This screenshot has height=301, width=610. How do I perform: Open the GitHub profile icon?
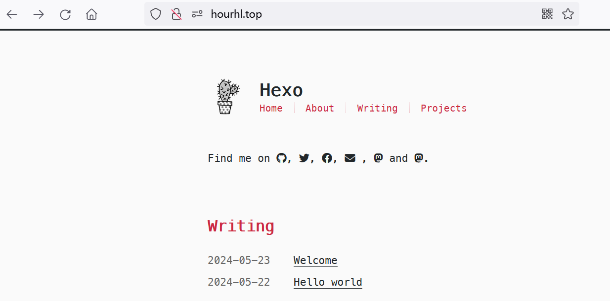tap(282, 158)
